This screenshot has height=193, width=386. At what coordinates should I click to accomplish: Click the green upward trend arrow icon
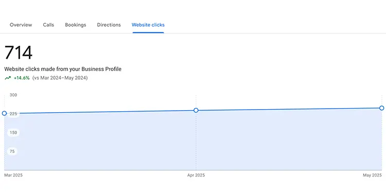[x=8, y=78]
